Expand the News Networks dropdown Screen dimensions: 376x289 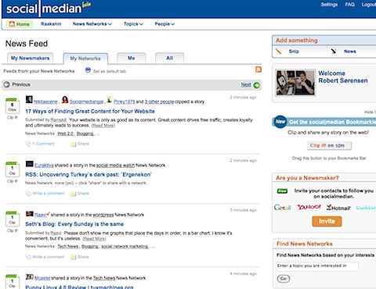92,24
